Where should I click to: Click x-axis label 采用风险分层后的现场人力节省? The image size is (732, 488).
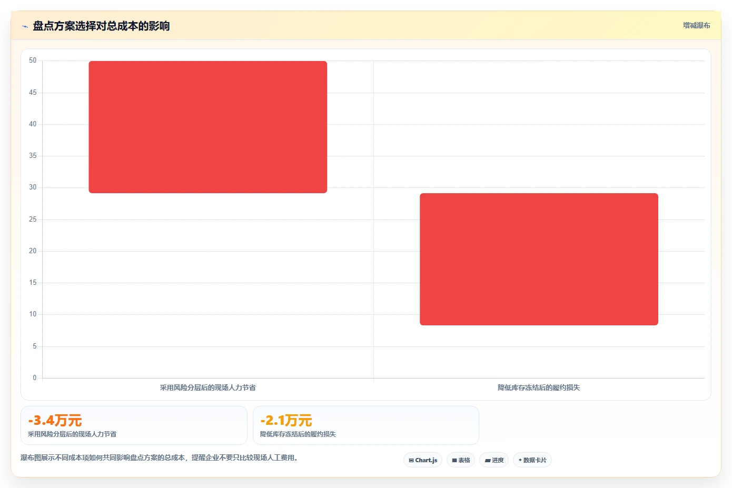click(x=208, y=387)
